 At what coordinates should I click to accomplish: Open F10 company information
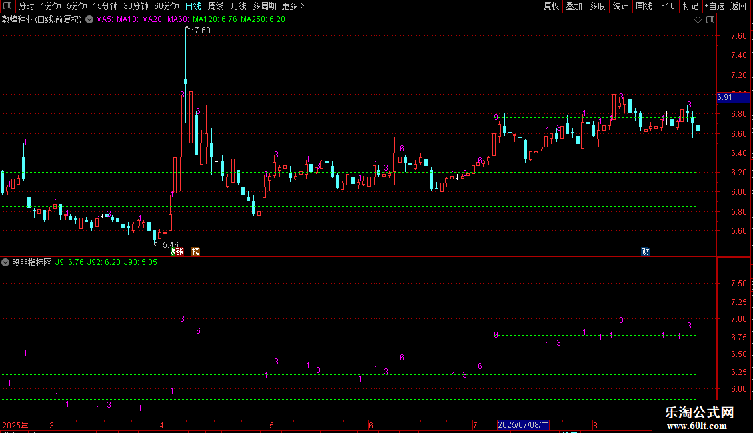(x=668, y=6)
